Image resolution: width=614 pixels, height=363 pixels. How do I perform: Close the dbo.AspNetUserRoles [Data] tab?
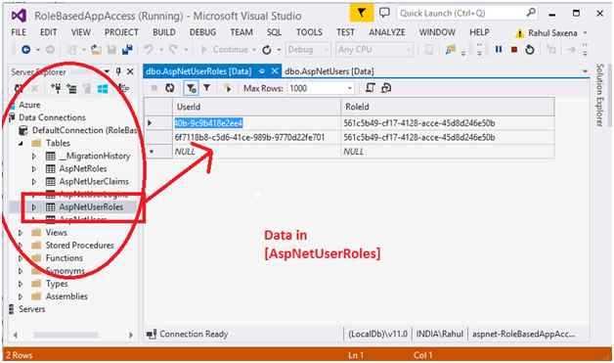coord(275,71)
